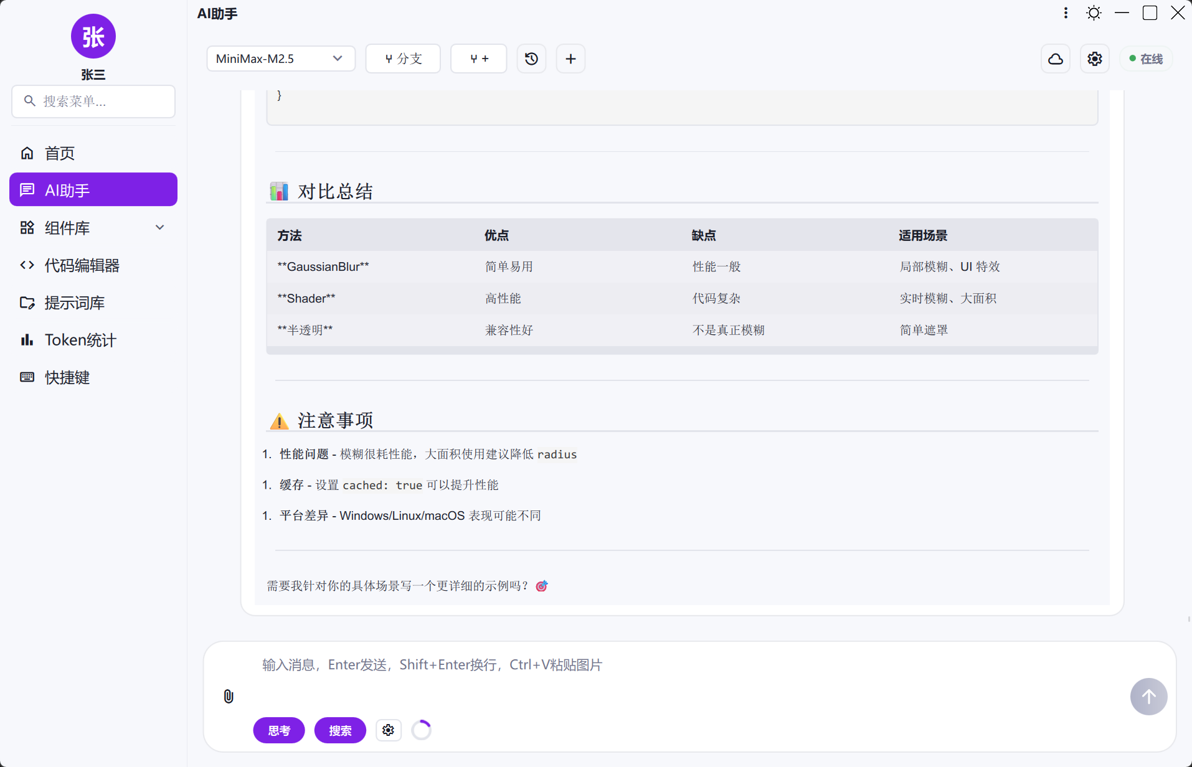Open the 快捷键 shortcuts page
This screenshot has height=767, width=1192.
tap(93, 377)
